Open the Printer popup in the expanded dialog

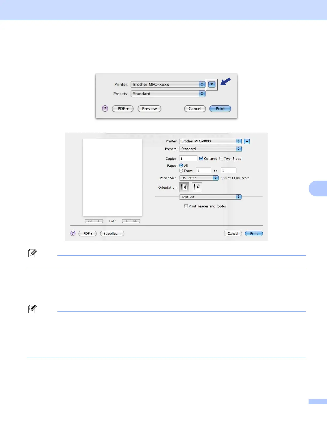pos(211,141)
